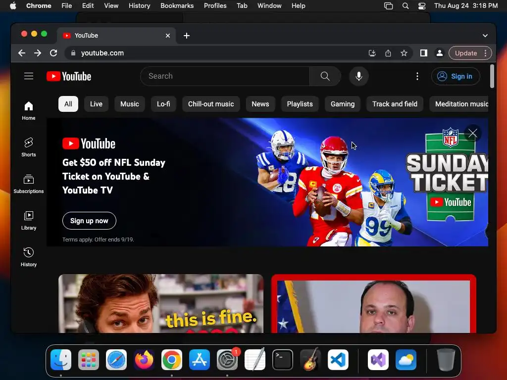This screenshot has height=380, width=507.
Task: Open Terminal from the Dock
Action: pyautogui.click(x=283, y=359)
